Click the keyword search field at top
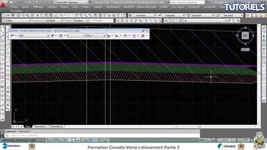The height and width of the screenshot is (150, 267). click(x=187, y=2)
